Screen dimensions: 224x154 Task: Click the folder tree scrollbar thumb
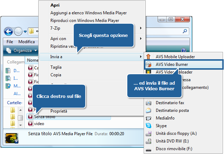tap(21, 118)
